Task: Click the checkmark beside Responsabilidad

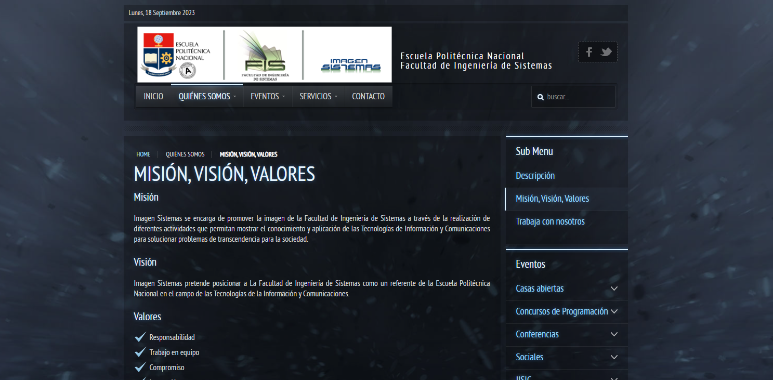Action: [140, 337]
